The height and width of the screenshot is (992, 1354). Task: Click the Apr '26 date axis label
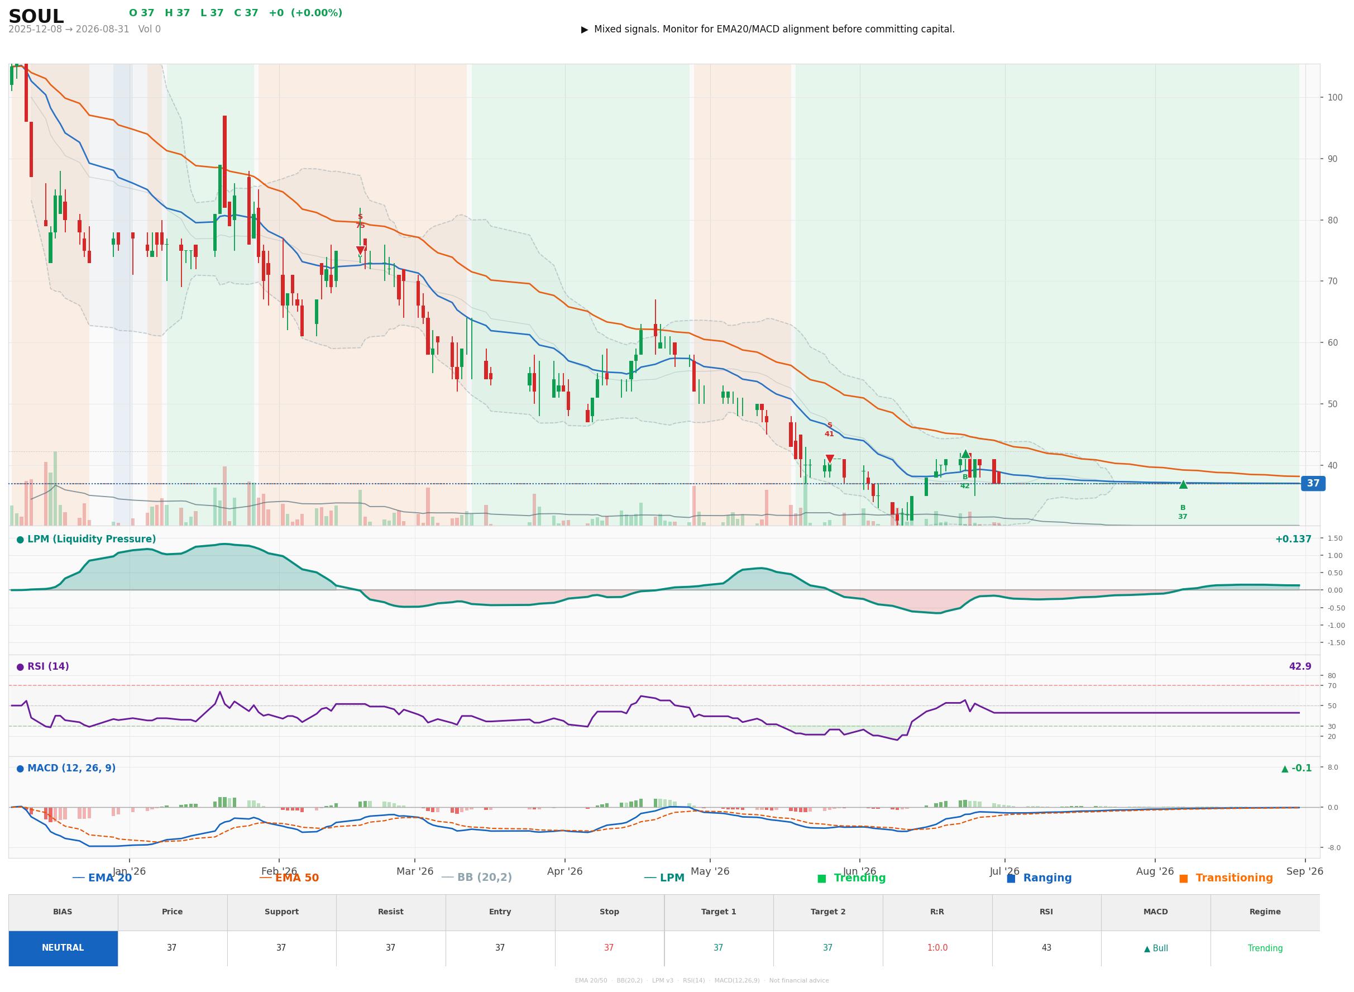click(x=564, y=871)
